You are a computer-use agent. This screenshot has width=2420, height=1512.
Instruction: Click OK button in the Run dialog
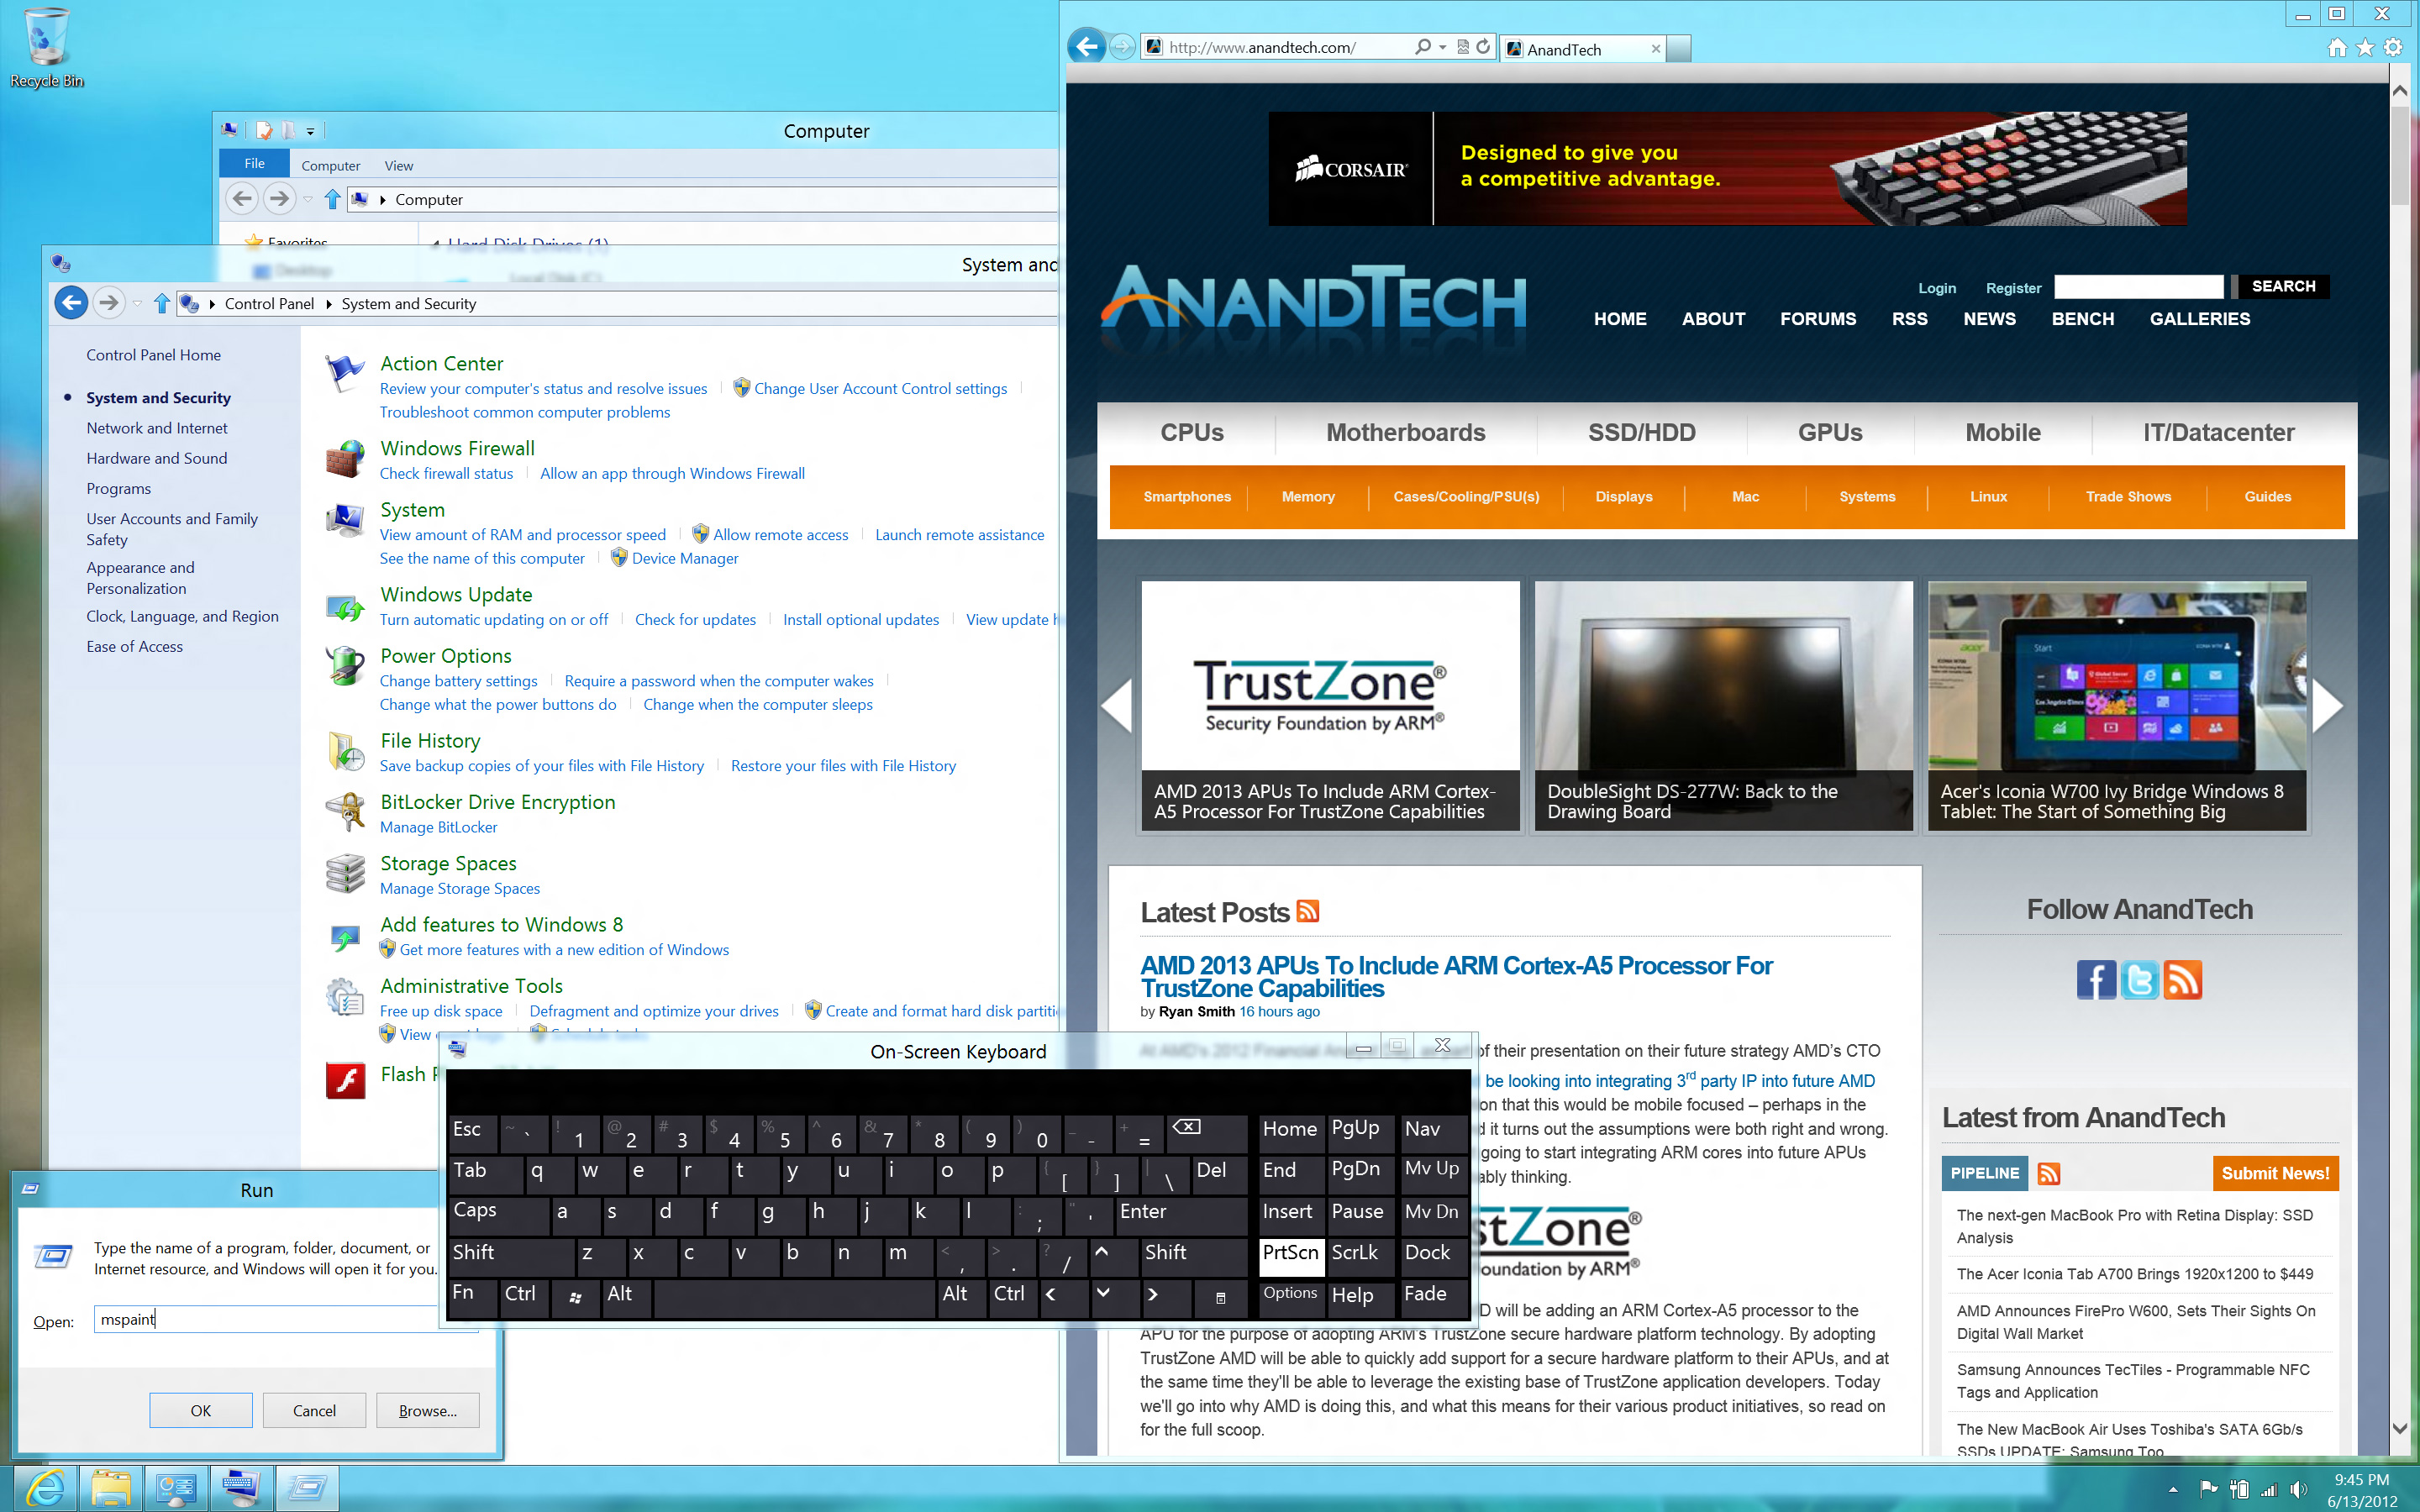coord(198,1410)
